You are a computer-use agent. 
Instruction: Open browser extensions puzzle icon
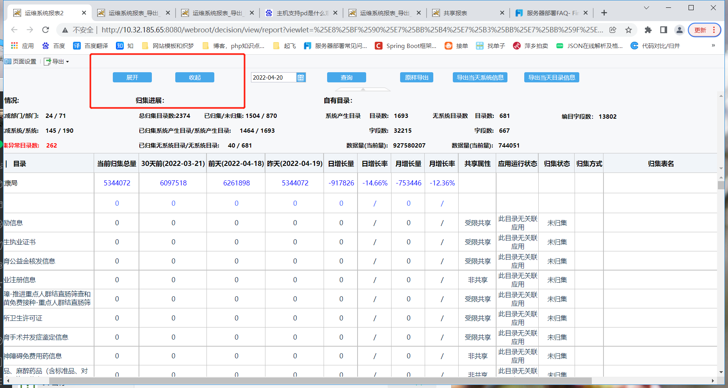648,30
